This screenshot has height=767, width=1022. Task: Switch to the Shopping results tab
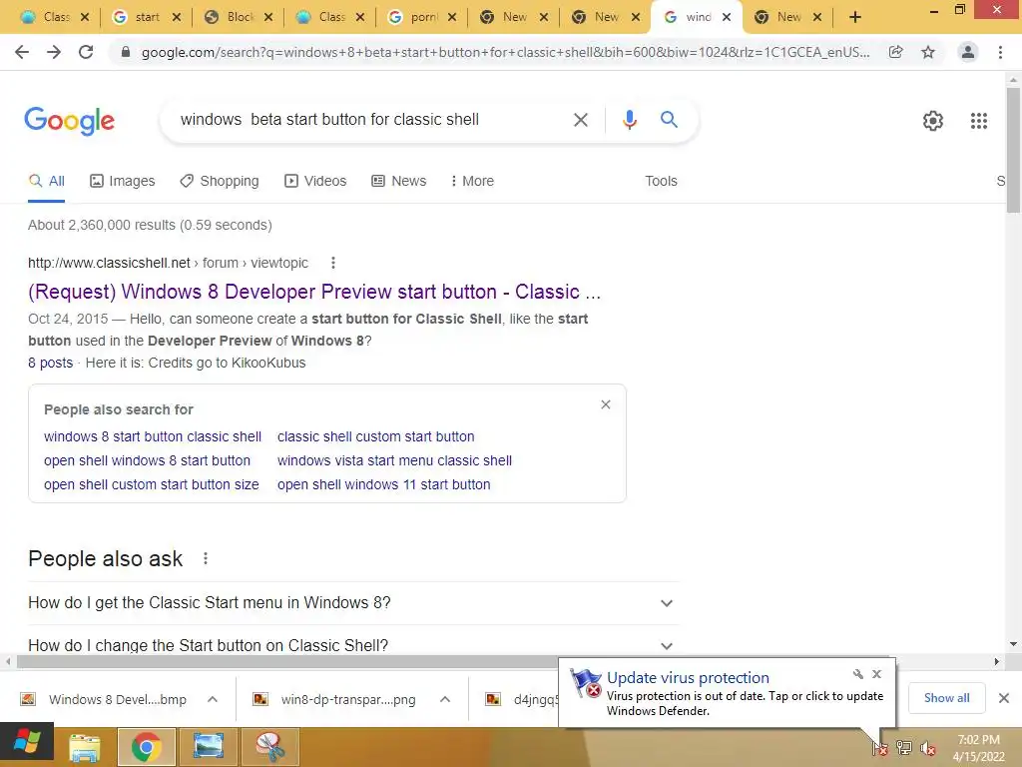[x=220, y=182]
